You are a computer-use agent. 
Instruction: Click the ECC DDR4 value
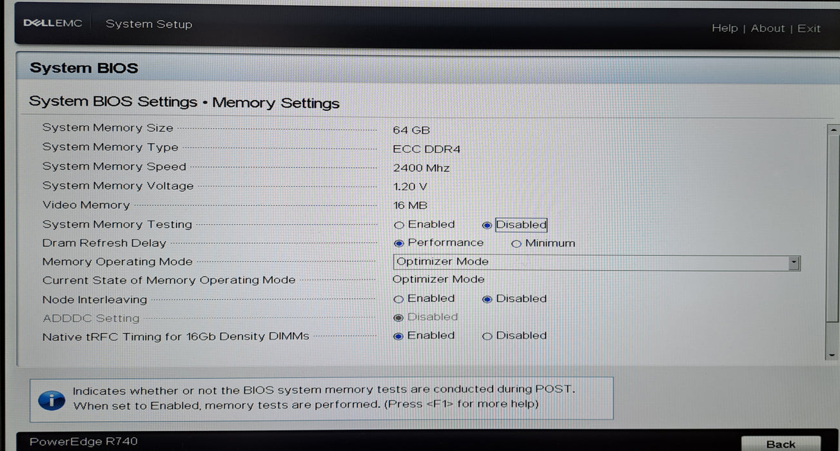click(x=427, y=149)
